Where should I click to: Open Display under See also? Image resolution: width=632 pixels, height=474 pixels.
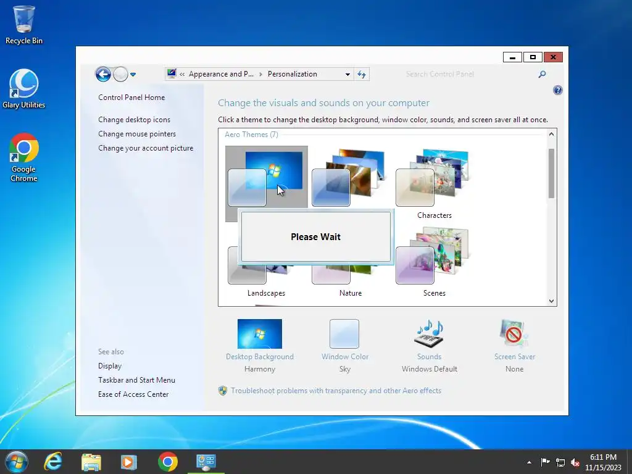(110, 365)
